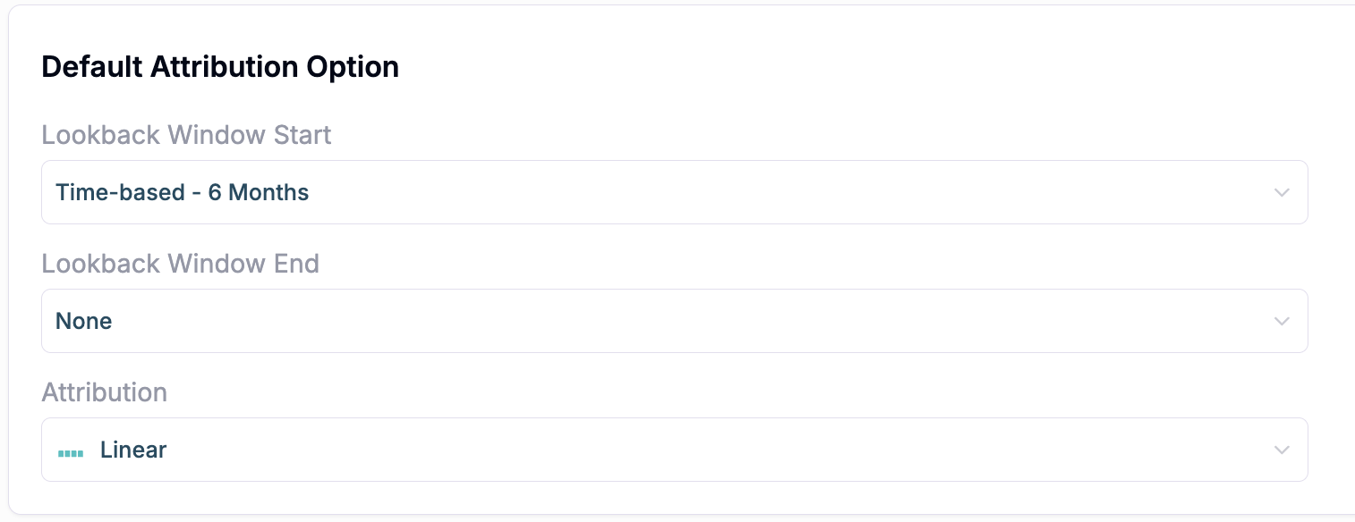Screen dimensions: 1355x522
Task: Click the teal Linear attribution bars icon
Action: (x=71, y=453)
